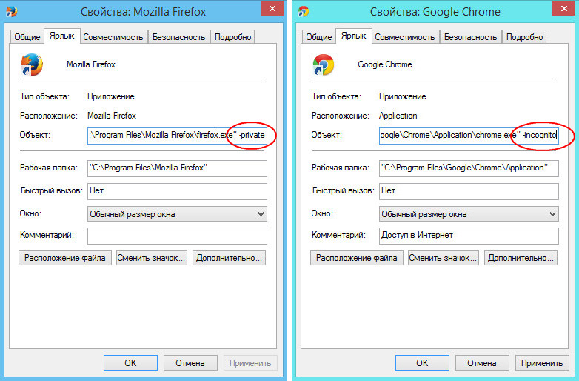Viewport: 579px width, 381px height.
Task: Click the Тип объекта value in Chrome window
Action: [403, 96]
